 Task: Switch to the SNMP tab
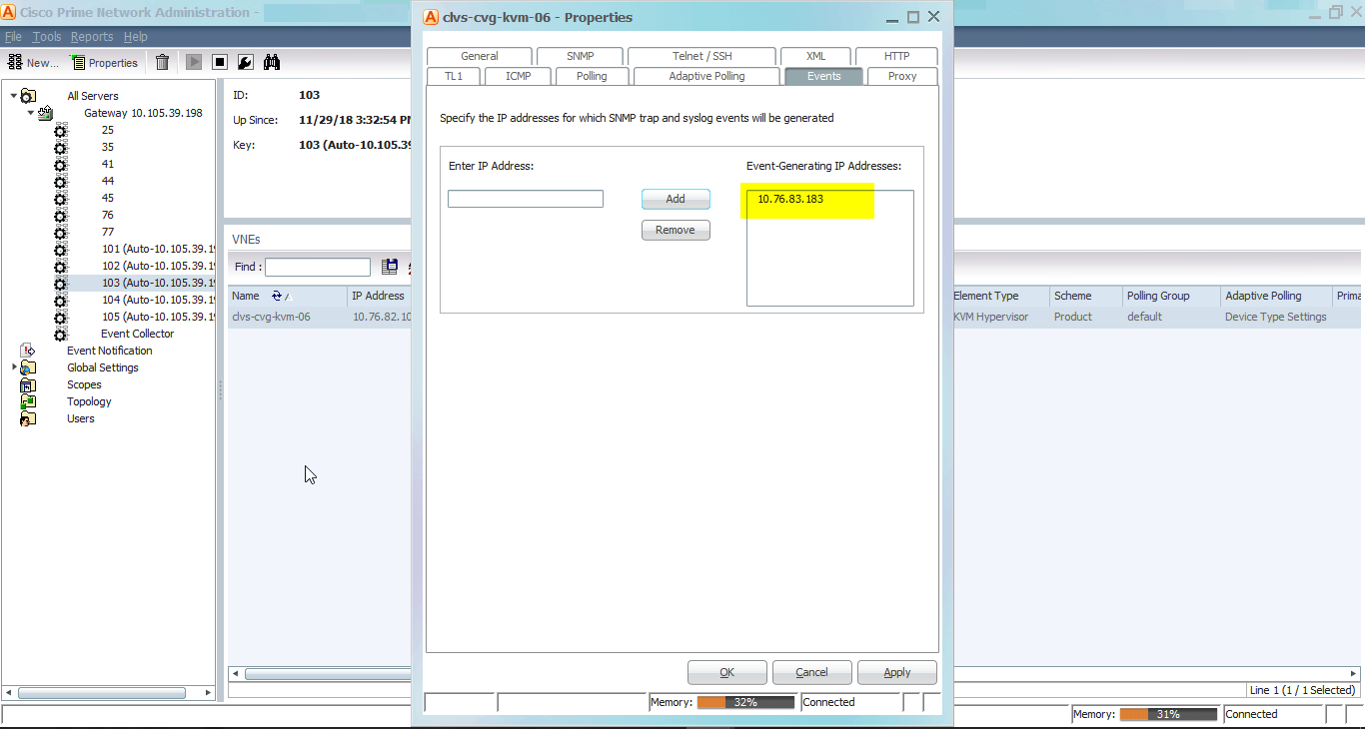click(x=579, y=56)
